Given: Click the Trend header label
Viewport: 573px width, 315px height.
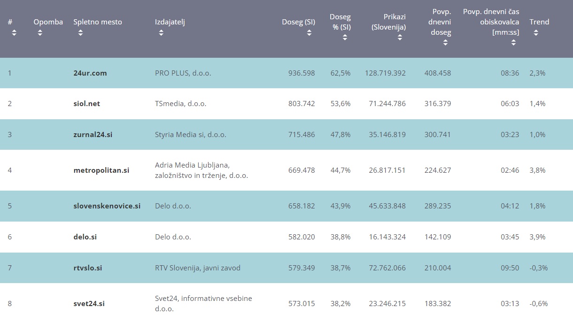Looking at the screenshot, I should (x=539, y=22).
